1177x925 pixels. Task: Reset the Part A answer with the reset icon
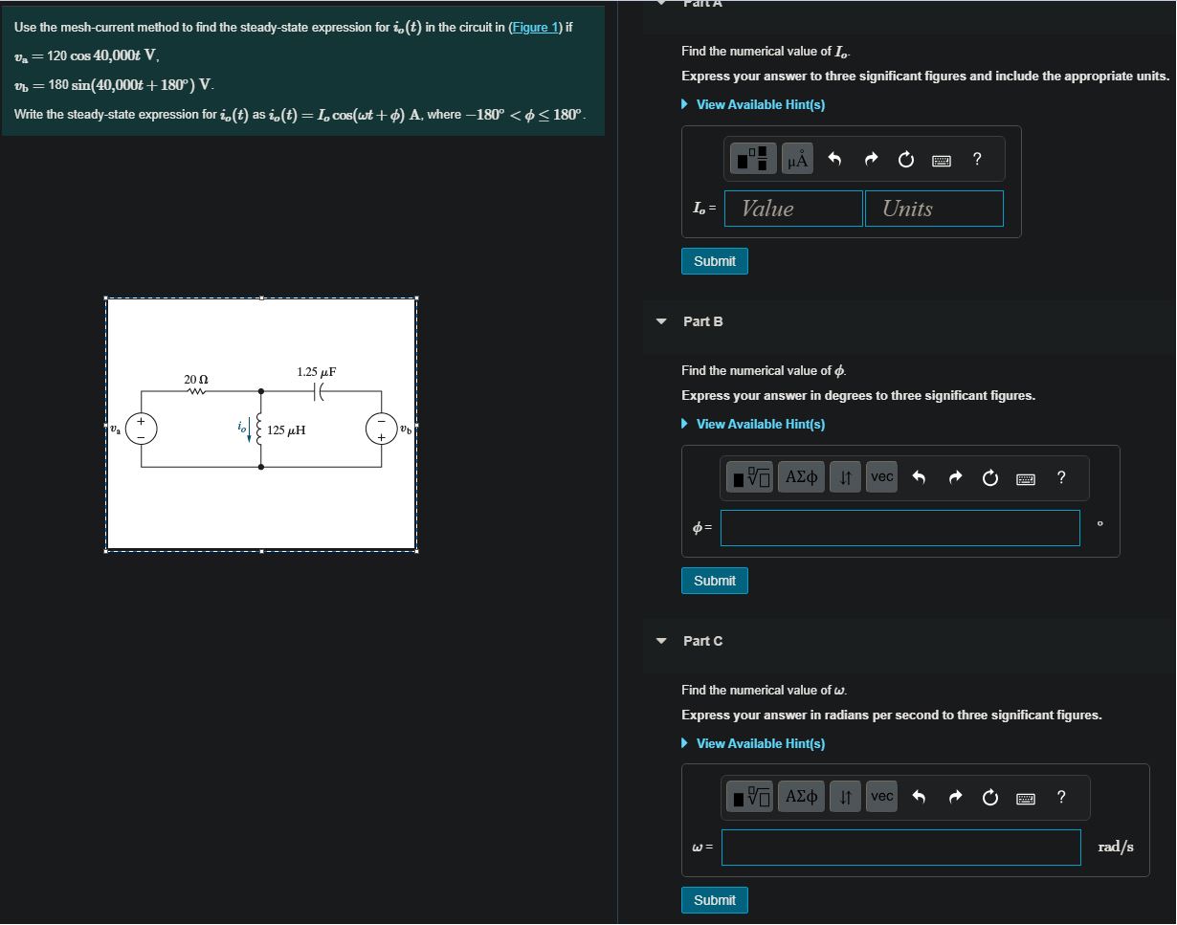click(x=905, y=159)
